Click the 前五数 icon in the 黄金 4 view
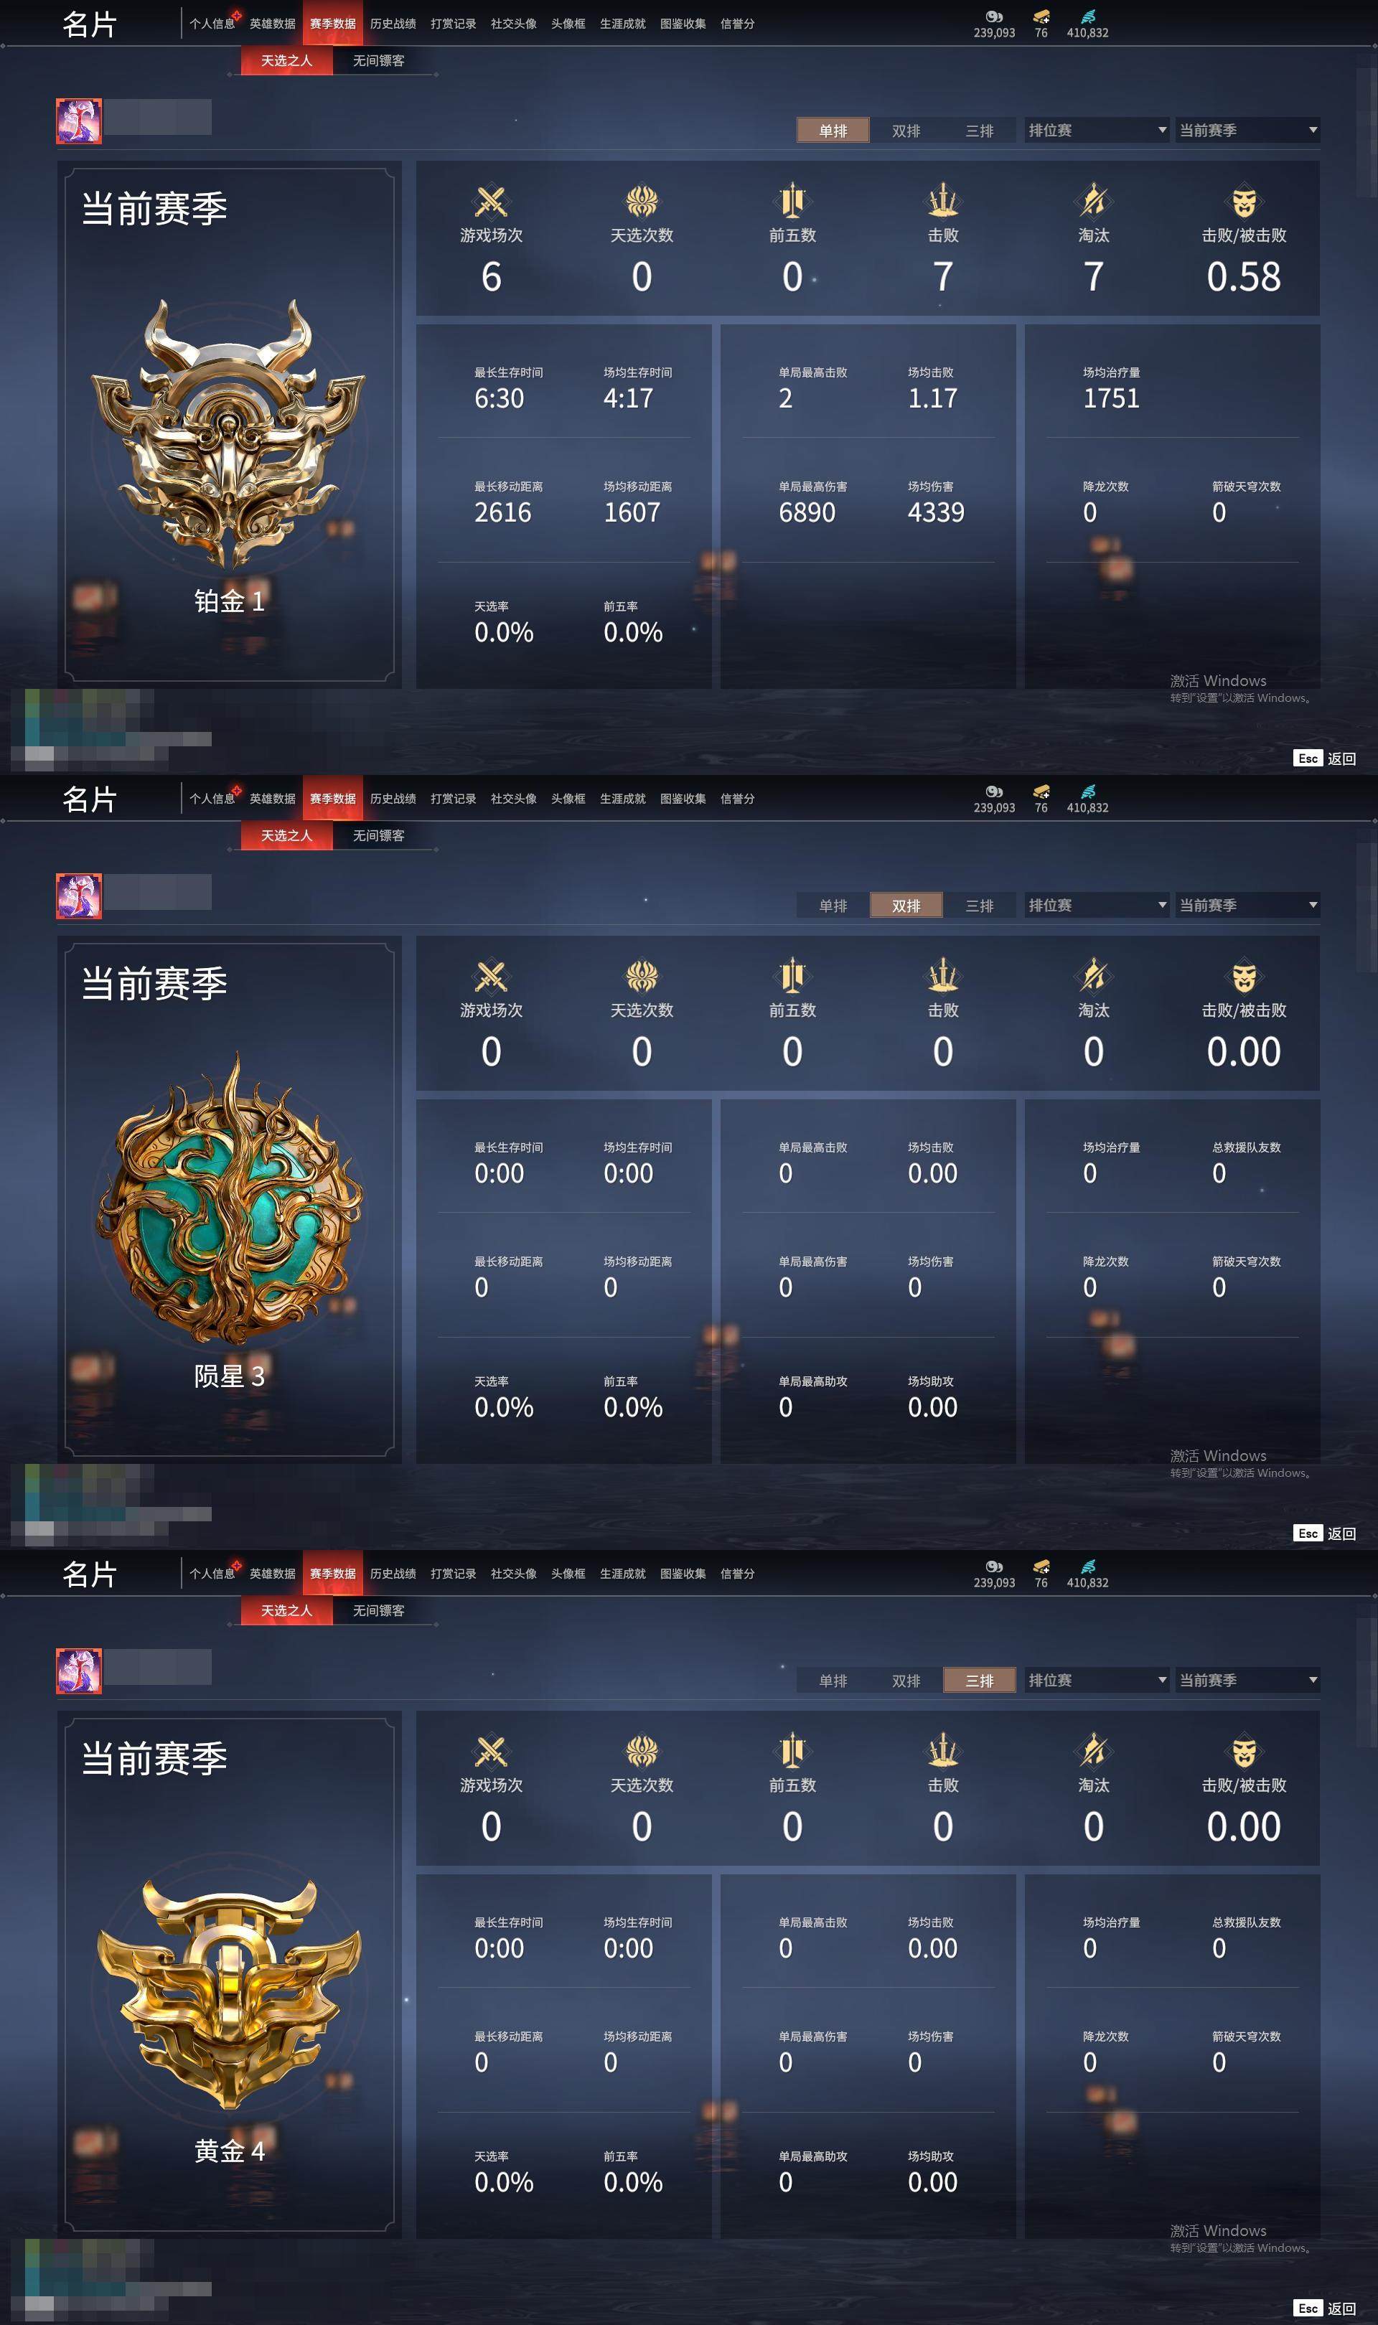Image resolution: width=1378 pixels, height=2325 pixels. click(x=792, y=1752)
